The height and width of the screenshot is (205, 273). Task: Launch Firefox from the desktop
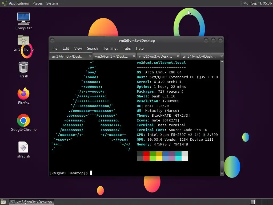click(x=23, y=96)
